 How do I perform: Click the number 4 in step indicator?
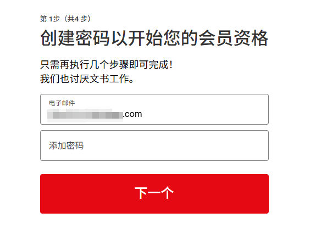click(77, 19)
